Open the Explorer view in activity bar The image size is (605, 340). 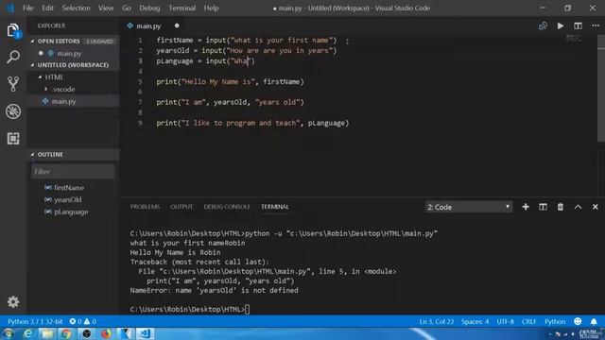click(x=13, y=30)
